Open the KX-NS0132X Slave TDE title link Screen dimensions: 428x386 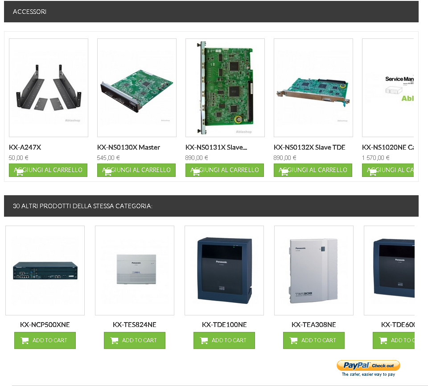(x=309, y=147)
